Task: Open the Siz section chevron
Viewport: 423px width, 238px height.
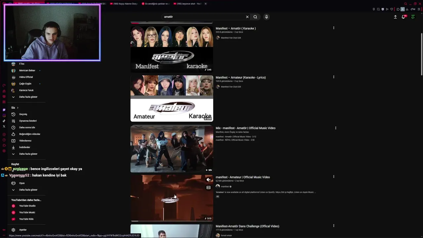Action: coord(18,108)
